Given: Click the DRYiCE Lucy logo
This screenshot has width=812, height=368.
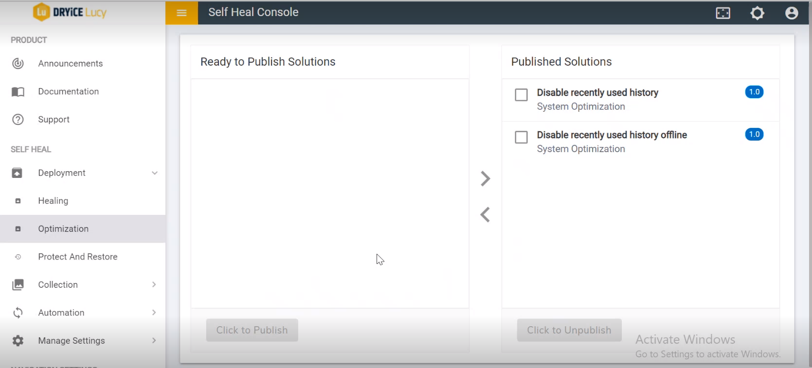Looking at the screenshot, I should coord(70,13).
